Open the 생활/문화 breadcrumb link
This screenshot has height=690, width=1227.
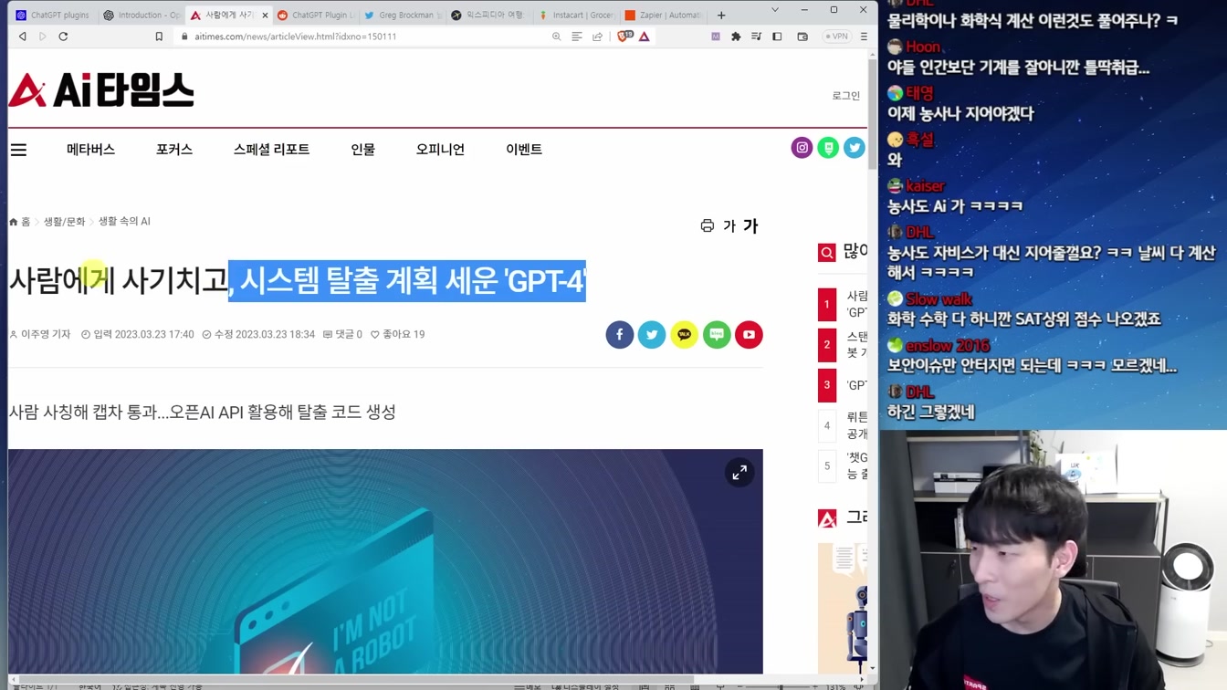point(64,222)
